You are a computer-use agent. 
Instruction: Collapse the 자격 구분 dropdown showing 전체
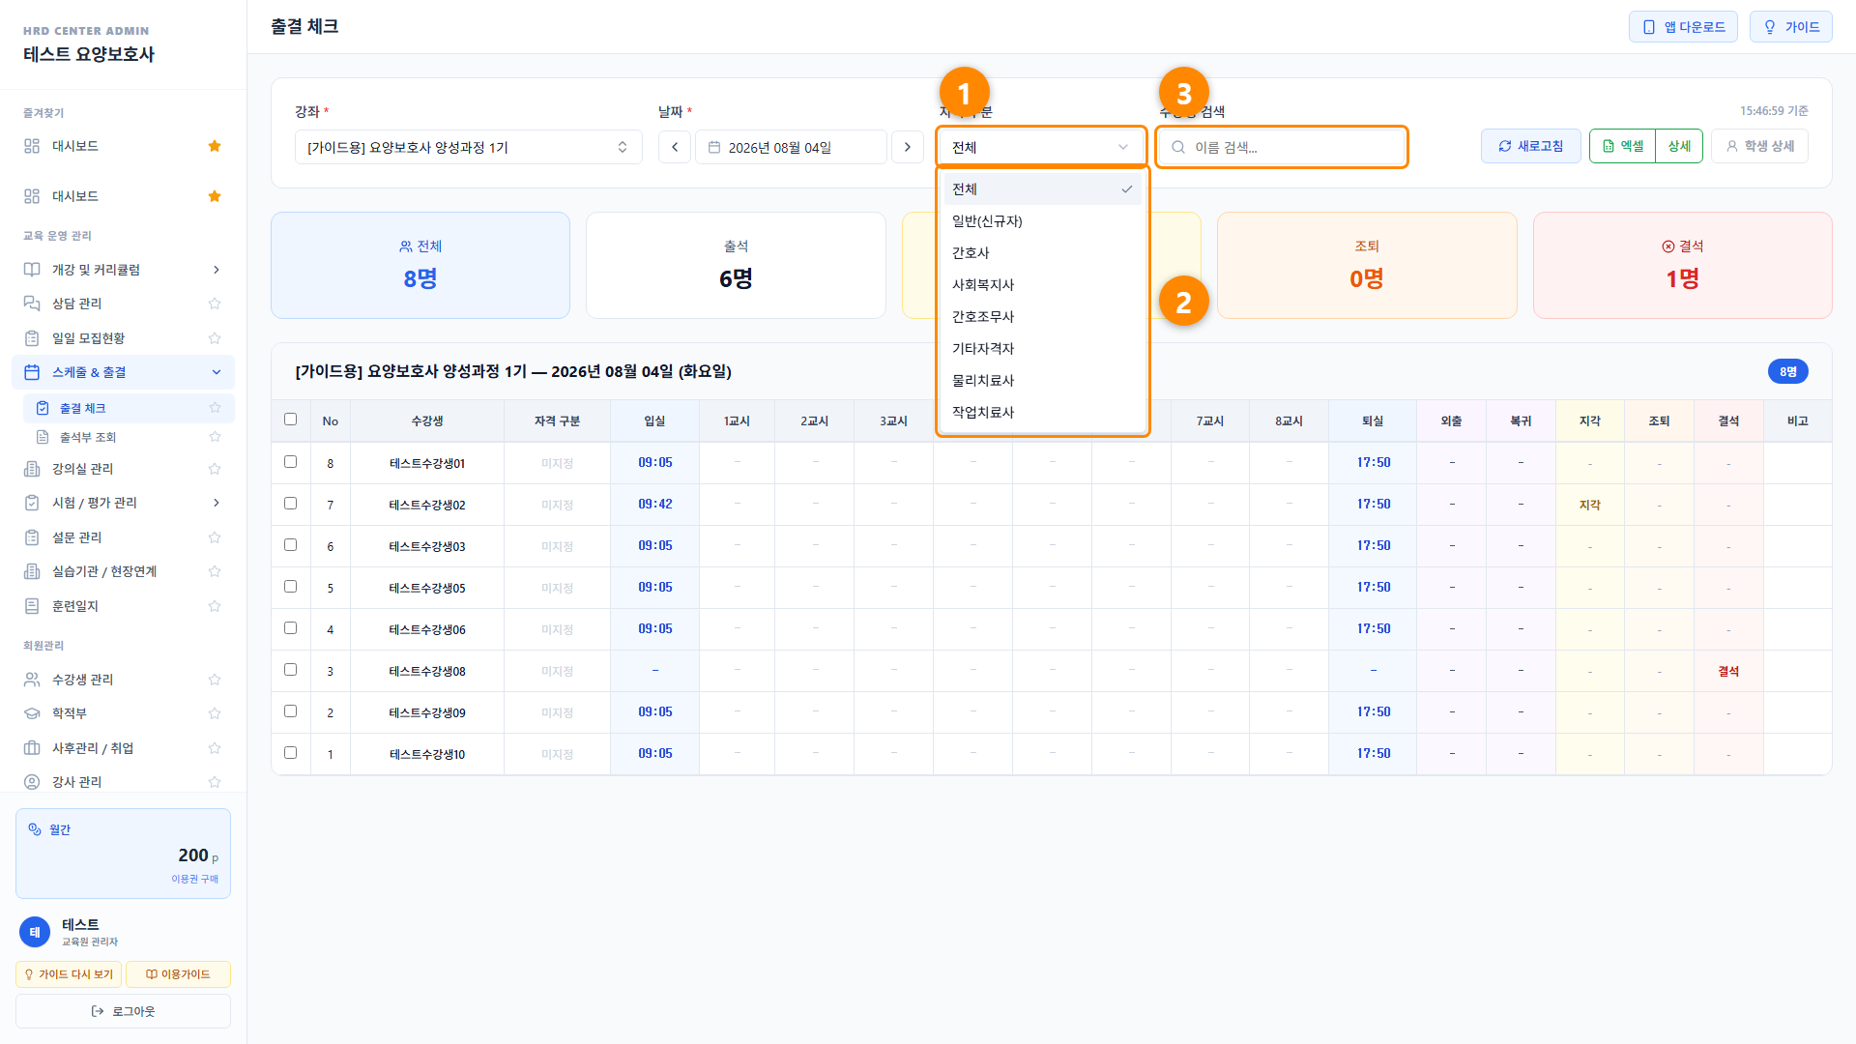coord(1041,147)
